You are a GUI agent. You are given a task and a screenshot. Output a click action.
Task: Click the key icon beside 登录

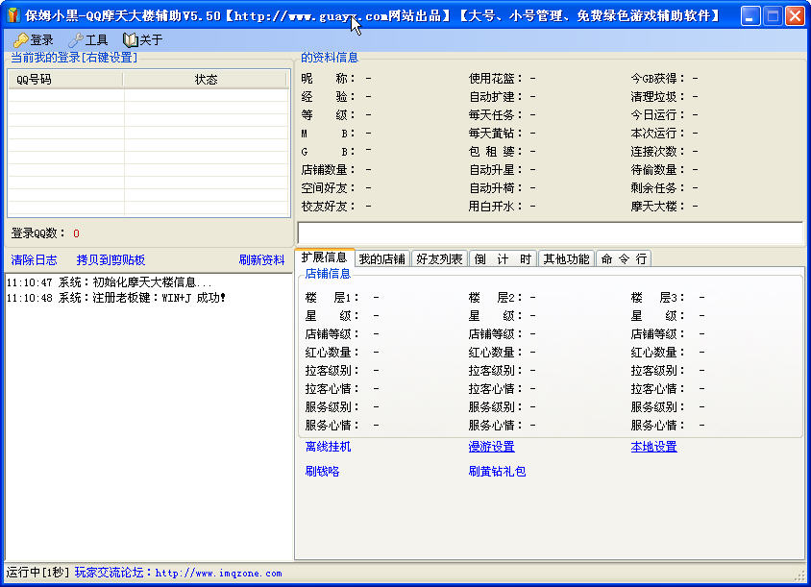point(21,39)
